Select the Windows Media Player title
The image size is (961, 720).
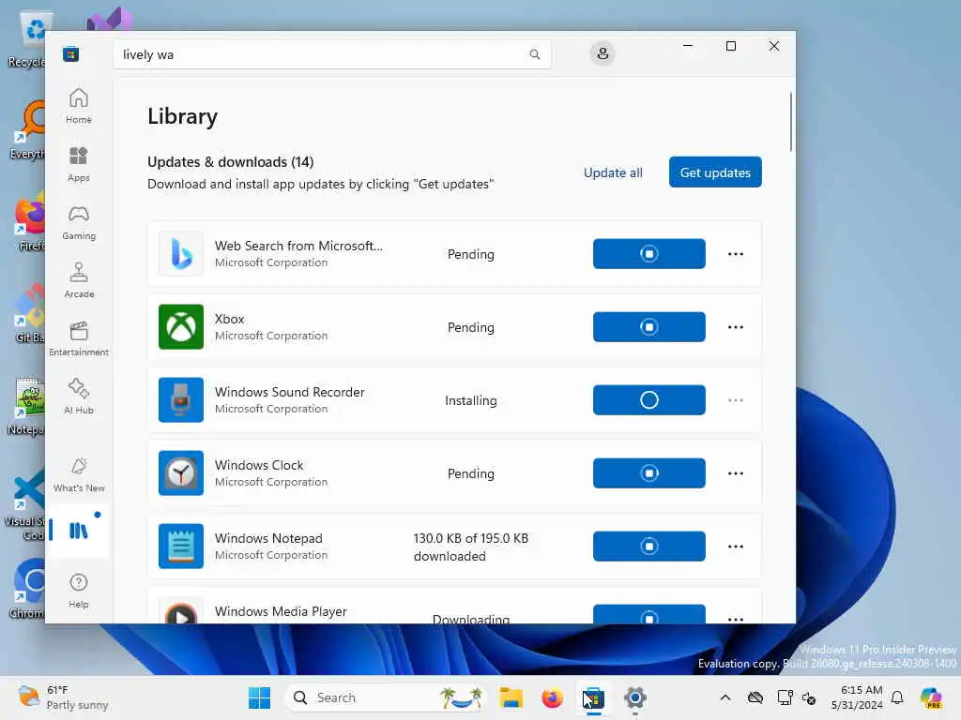[x=281, y=611]
